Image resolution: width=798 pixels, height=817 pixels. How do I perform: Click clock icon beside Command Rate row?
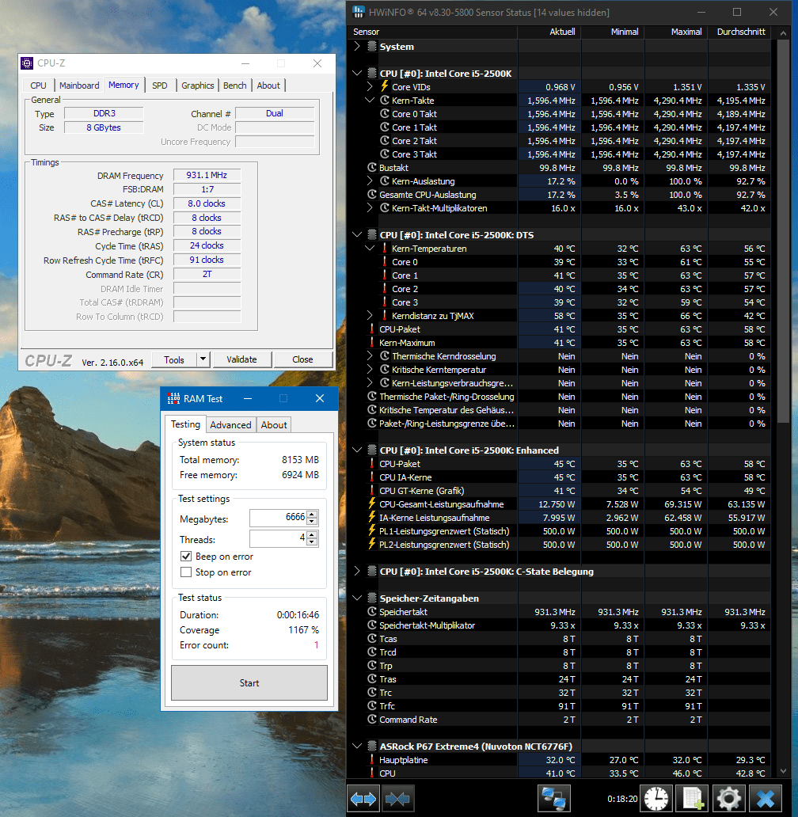click(372, 719)
